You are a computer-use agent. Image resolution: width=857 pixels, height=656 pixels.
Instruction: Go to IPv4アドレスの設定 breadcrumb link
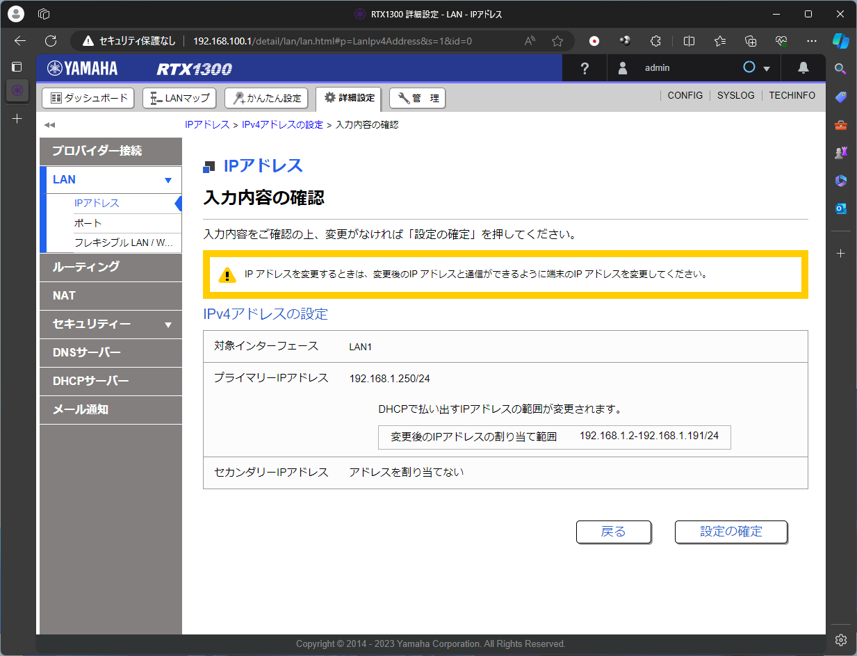coord(282,125)
